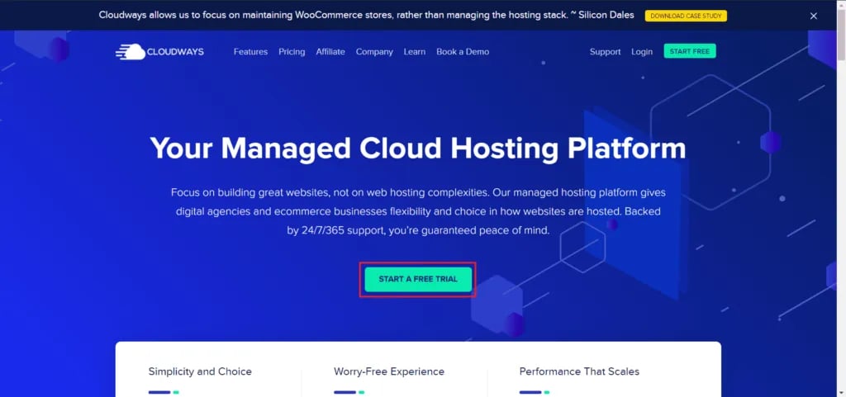Click Download Case Study button
This screenshot has height=397, width=846.
coord(686,16)
